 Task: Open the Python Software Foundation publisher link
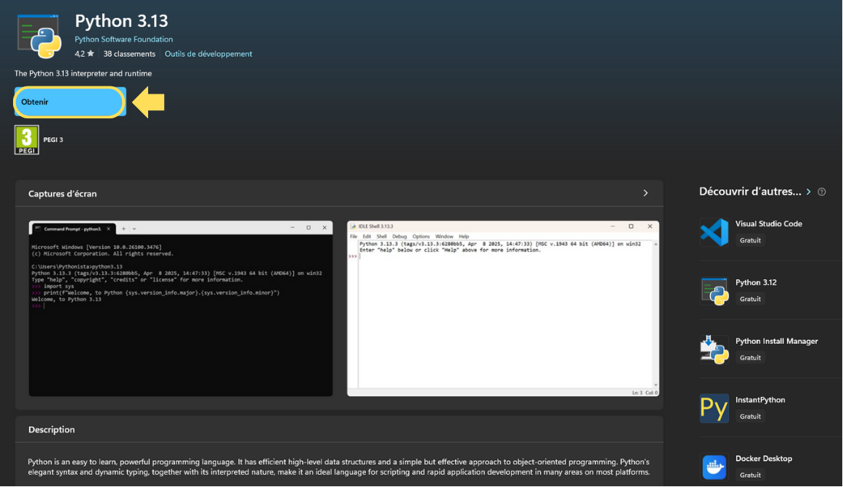point(123,39)
